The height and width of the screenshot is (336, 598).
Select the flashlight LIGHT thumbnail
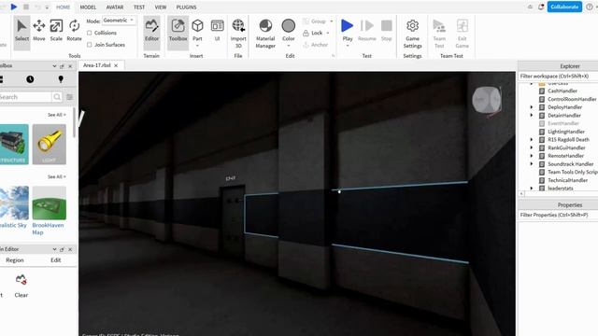(x=49, y=145)
